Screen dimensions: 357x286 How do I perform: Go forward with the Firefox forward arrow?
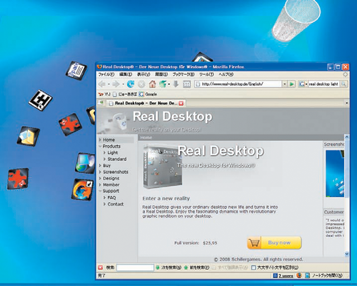click(116, 84)
